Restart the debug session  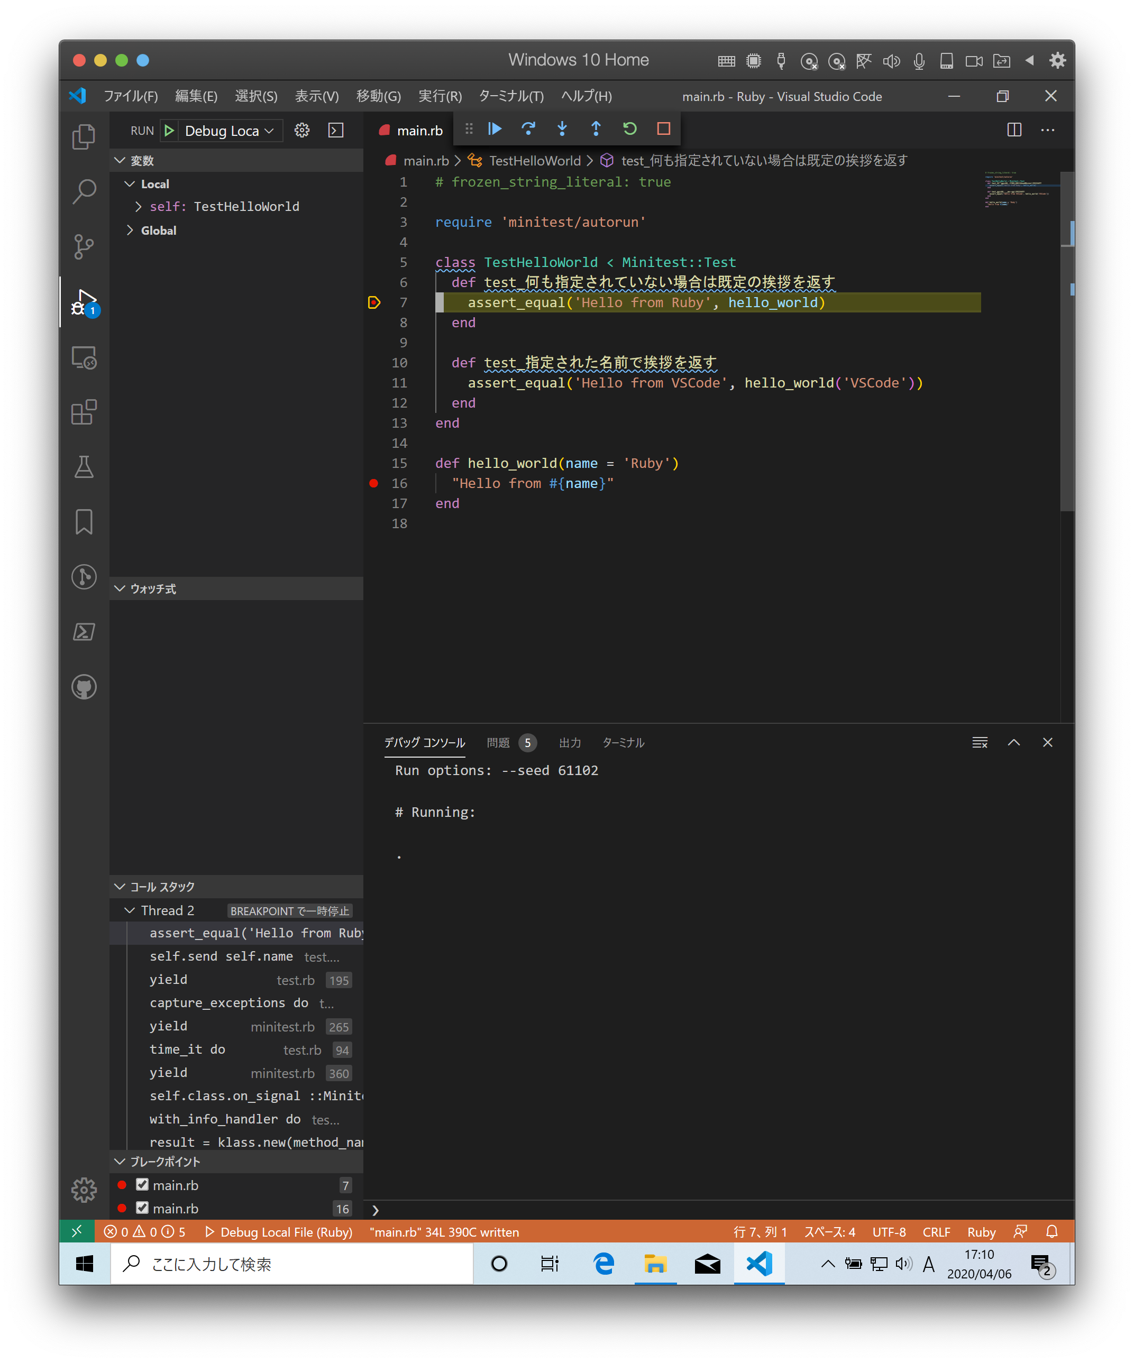click(629, 128)
